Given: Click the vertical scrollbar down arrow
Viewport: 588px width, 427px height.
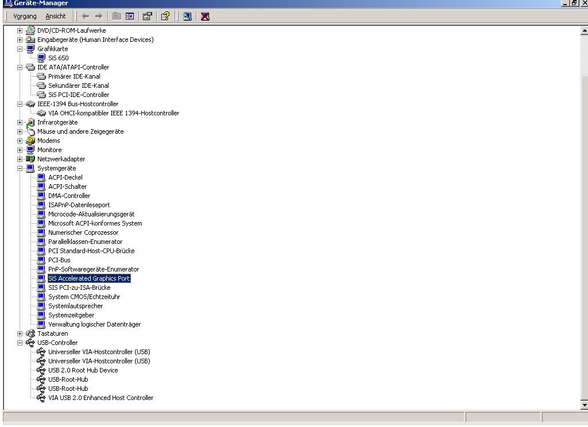Looking at the screenshot, I should tap(584, 405).
